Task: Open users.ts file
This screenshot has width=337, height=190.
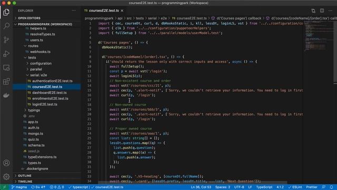Action: [47, 40]
